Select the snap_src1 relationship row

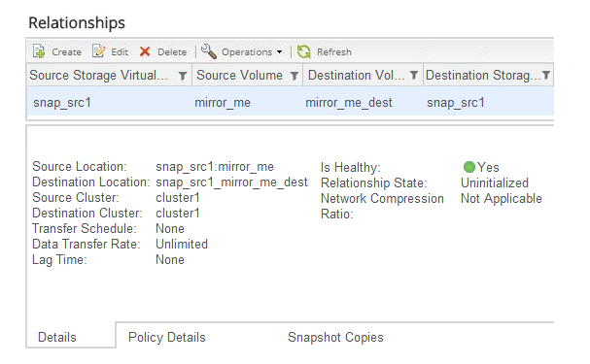[x=290, y=102]
